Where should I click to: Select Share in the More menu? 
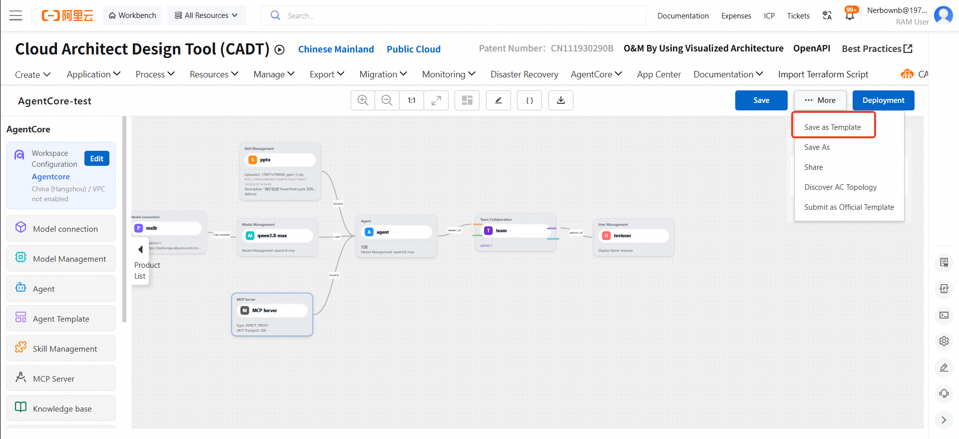pyautogui.click(x=814, y=167)
